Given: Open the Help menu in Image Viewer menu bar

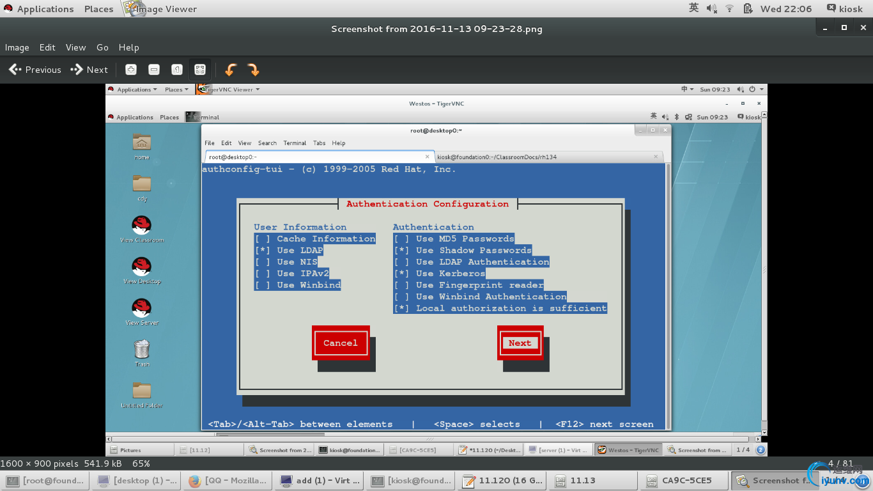Looking at the screenshot, I should (x=128, y=47).
